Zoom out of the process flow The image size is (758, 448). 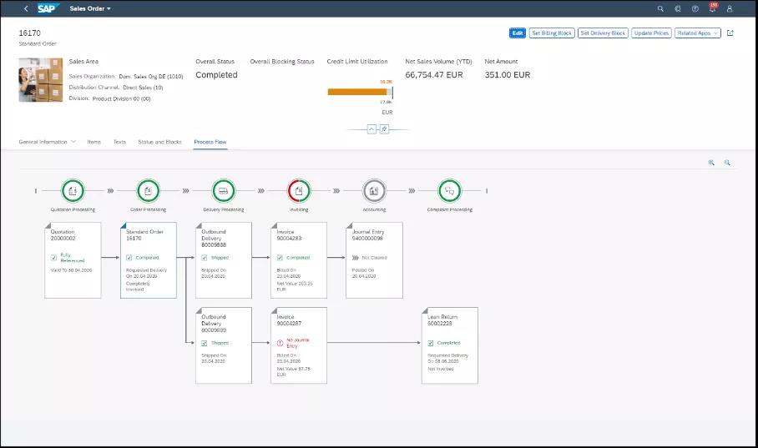point(727,164)
